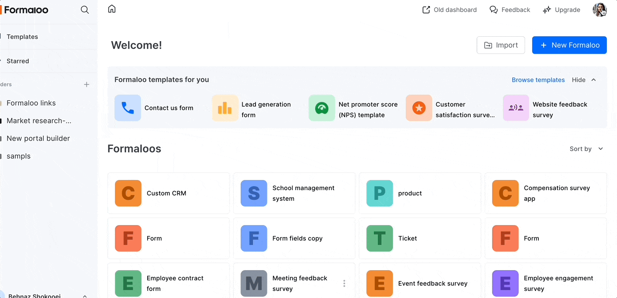This screenshot has width=617, height=298.
Task: Click the Meeting feedback survey M icon
Action: [254, 283]
